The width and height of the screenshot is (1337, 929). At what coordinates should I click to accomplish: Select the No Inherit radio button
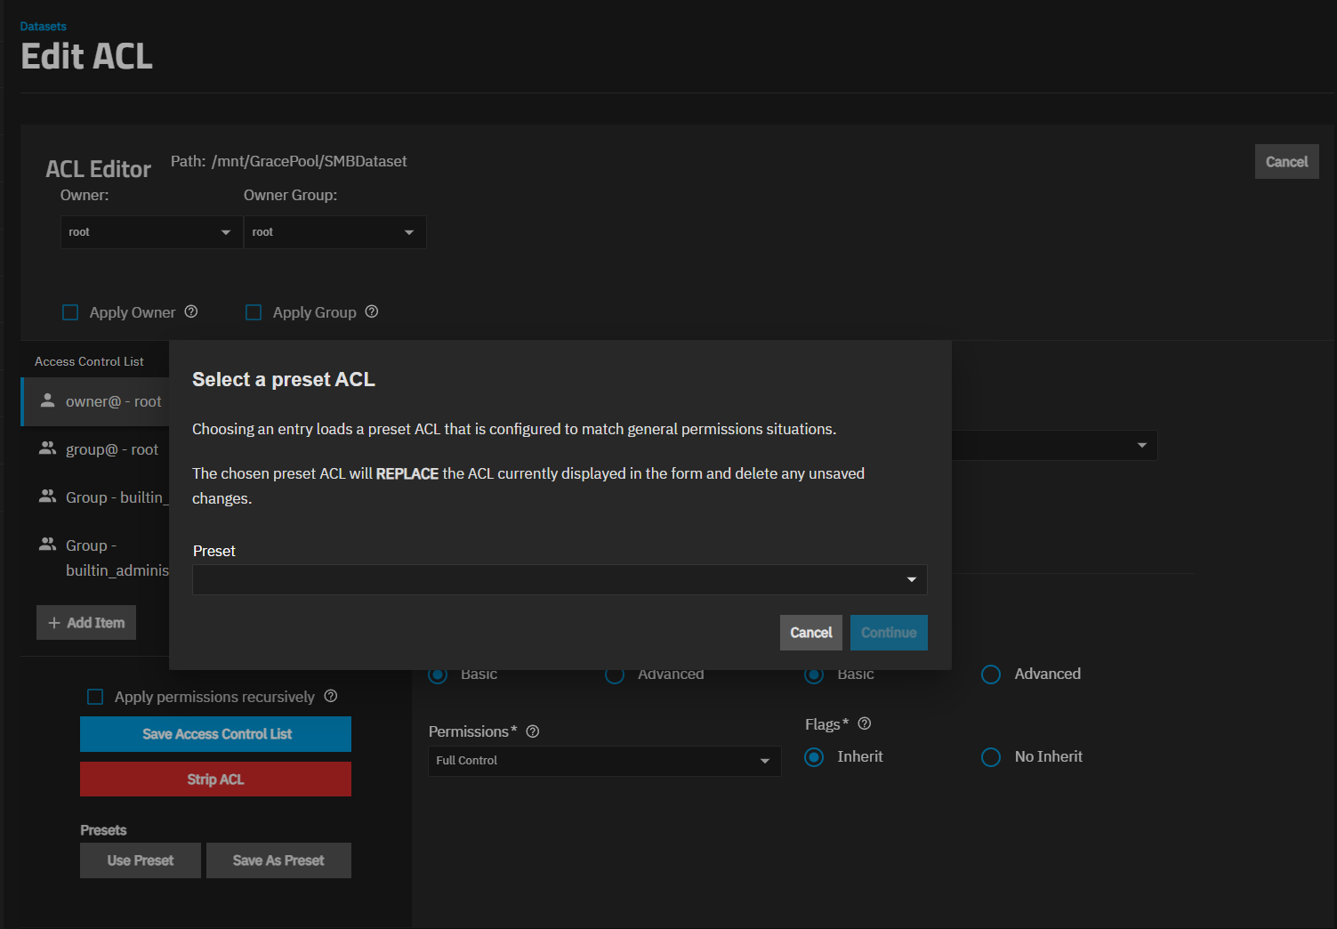click(x=991, y=757)
